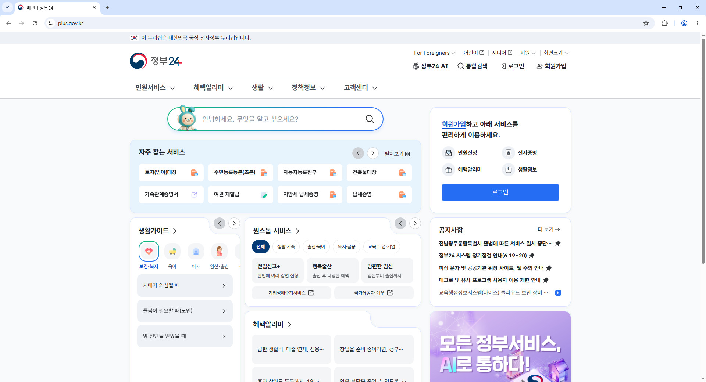The width and height of the screenshot is (706, 382).
Task: Select the 전체 filter tab
Action: 261,247
